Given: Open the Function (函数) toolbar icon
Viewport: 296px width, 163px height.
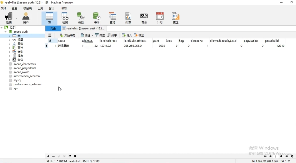Looking at the screenshot, I should point(81,18).
